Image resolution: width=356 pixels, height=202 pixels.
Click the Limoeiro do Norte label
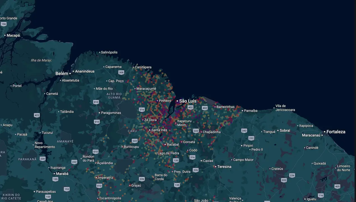[343, 168]
